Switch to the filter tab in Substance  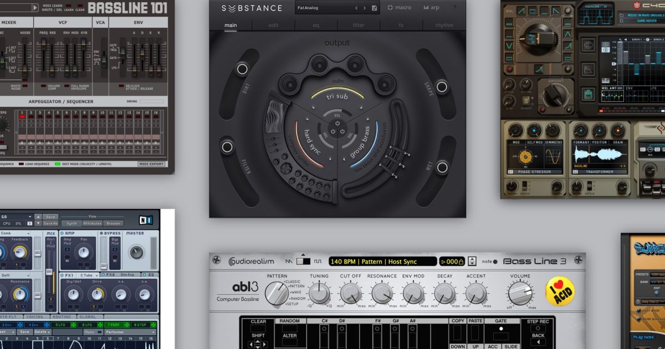359,25
